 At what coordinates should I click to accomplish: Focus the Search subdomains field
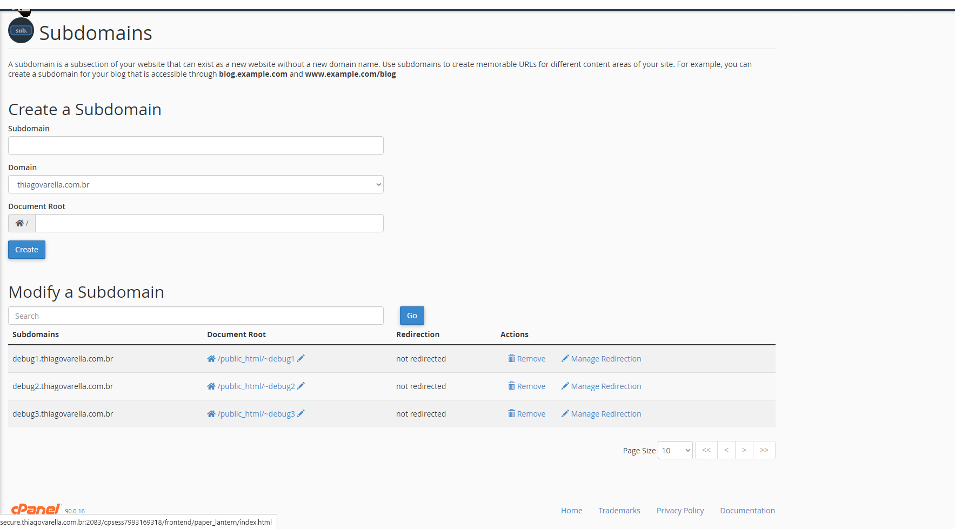coord(196,316)
